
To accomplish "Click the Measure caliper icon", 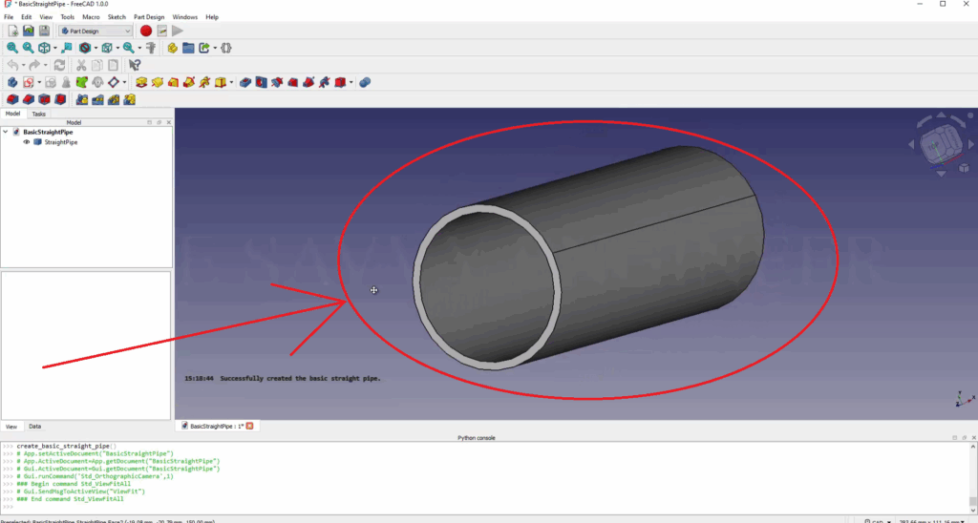I will 151,48.
